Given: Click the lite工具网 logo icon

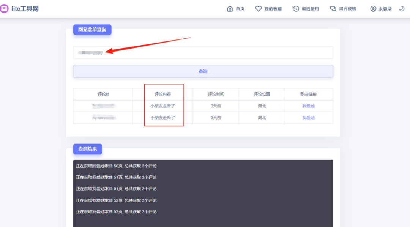Looking at the screenshot, I should [x=4, y=9].
